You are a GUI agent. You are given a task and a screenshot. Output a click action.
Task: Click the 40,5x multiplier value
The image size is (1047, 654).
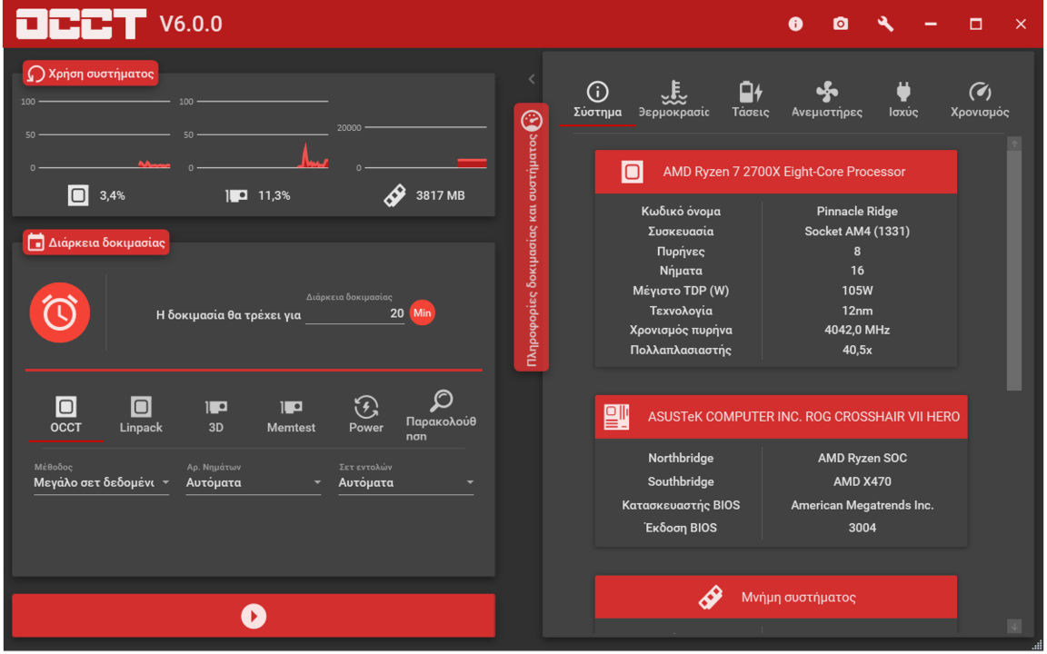click(857, 351)
